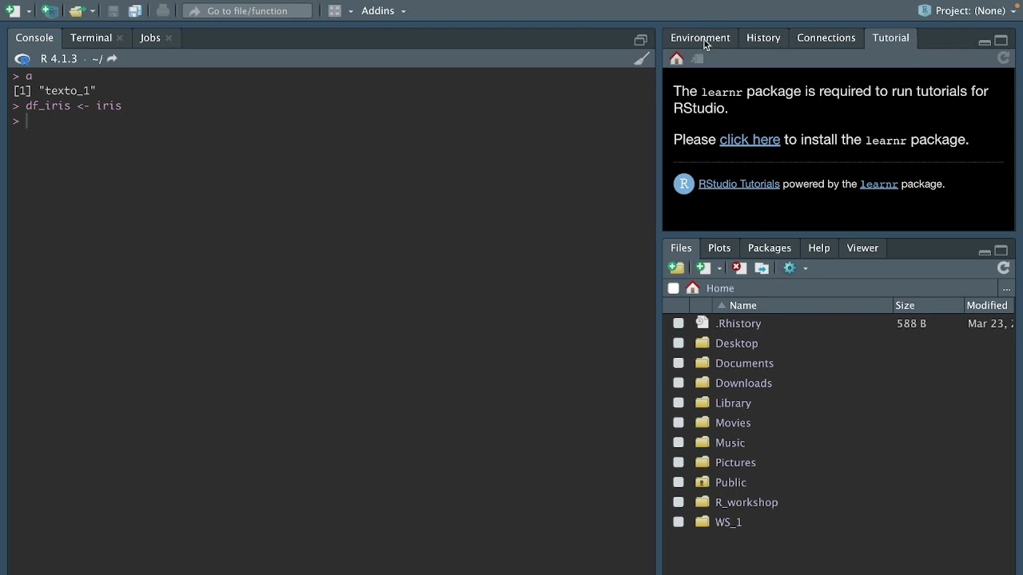The height and width of the screenshot is (575, 1023).
Task: Click the More gear icon in Files pane
Action: pos(790,268)
